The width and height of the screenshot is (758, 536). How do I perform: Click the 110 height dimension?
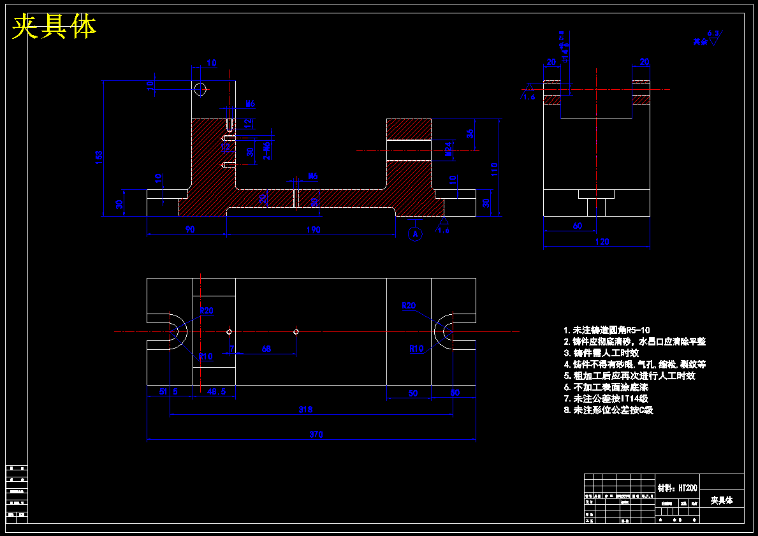tap(494, 169)
